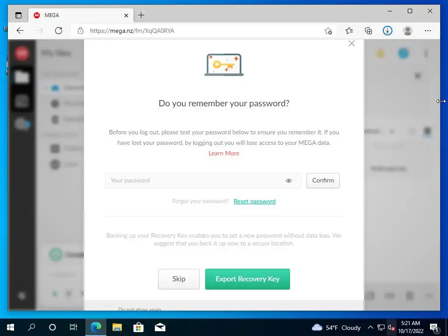
Task: Toggle password visibility eye icon
Action: (289, 181)
